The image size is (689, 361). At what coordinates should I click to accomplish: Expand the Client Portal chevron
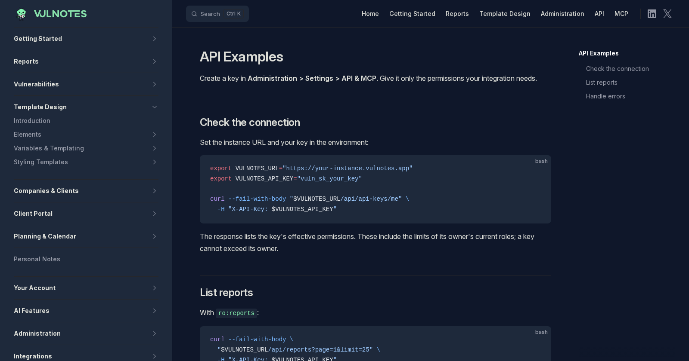tap(155, 214)
